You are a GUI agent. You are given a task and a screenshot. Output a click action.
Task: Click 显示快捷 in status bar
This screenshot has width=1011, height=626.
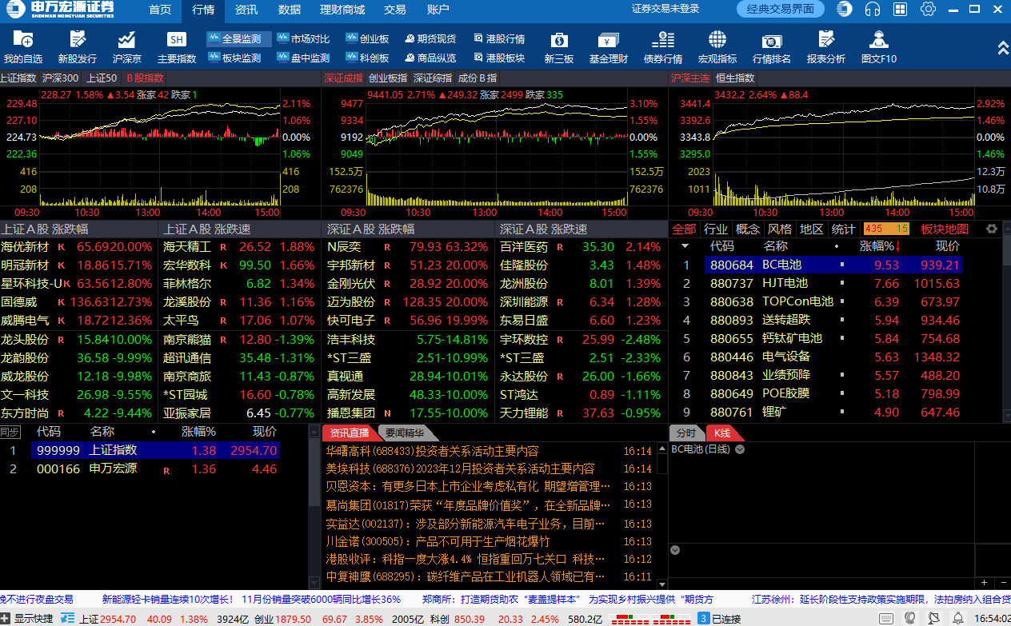tap(28, 618)
